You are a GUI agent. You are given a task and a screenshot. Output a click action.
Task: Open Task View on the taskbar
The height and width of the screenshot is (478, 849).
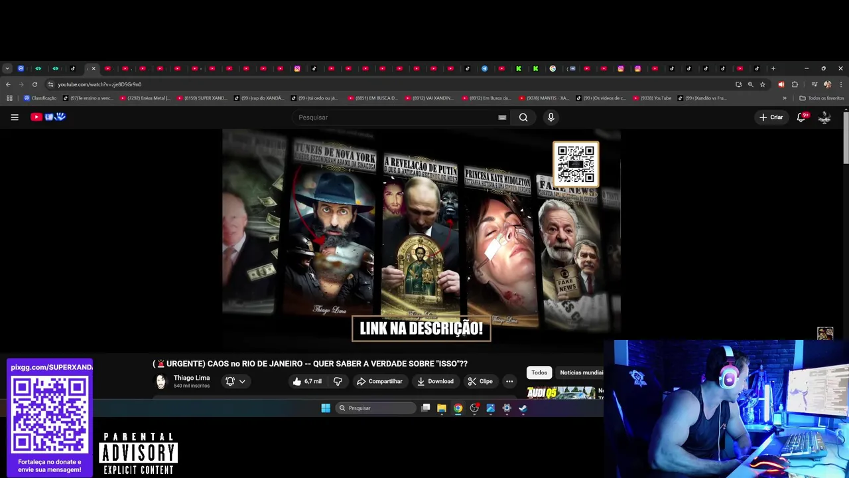[426, 408]
